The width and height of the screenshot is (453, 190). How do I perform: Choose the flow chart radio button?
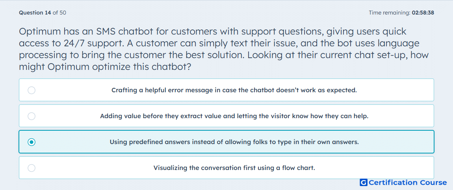32,168
